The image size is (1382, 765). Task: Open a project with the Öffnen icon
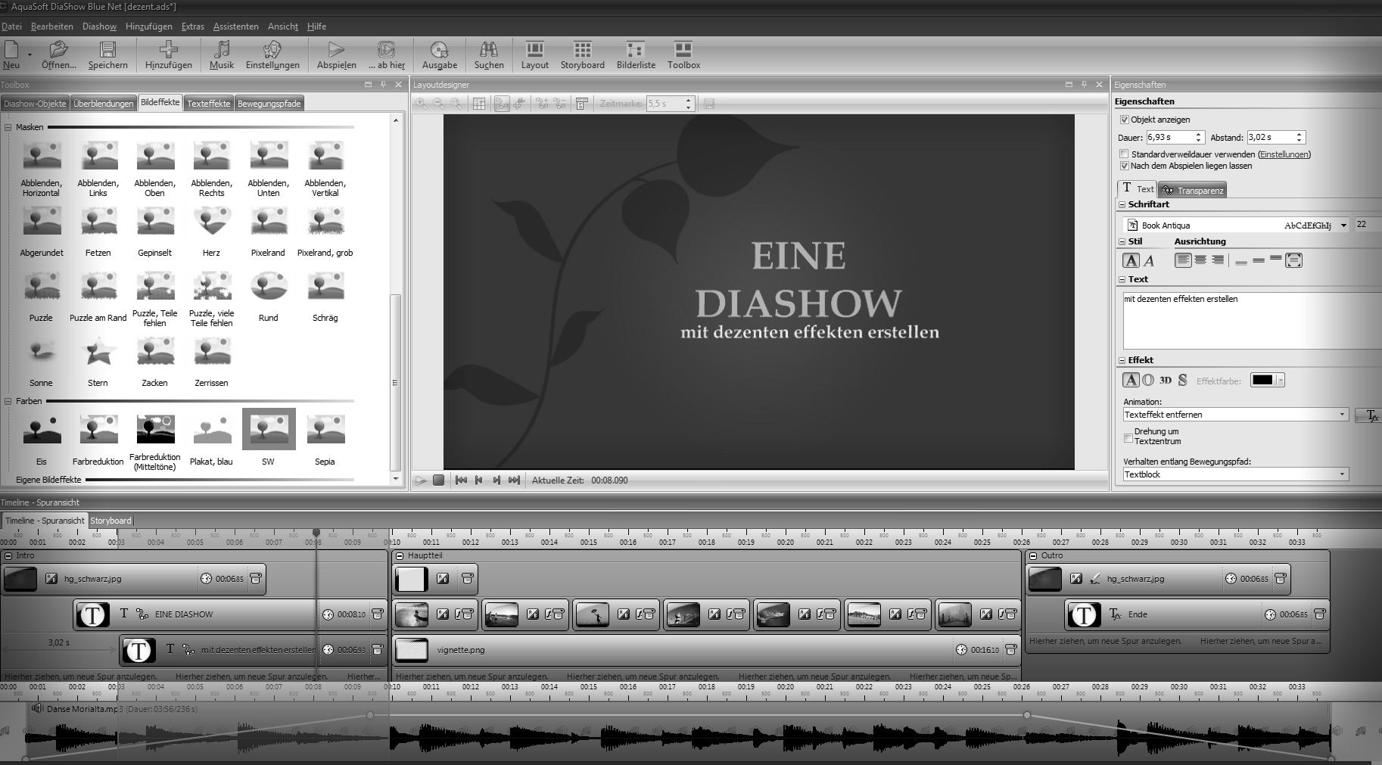pos(58,50)
